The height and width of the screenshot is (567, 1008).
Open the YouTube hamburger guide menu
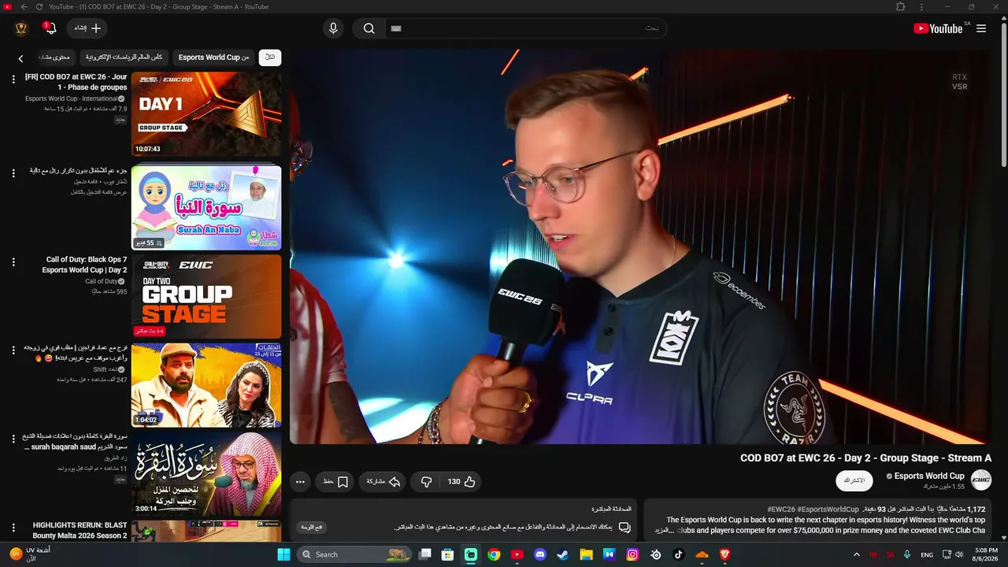(981, 28)
